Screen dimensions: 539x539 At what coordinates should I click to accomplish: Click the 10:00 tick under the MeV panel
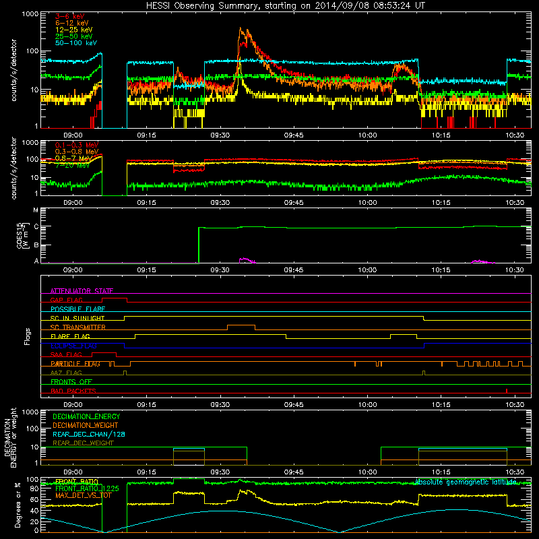[x=367, y=203]
